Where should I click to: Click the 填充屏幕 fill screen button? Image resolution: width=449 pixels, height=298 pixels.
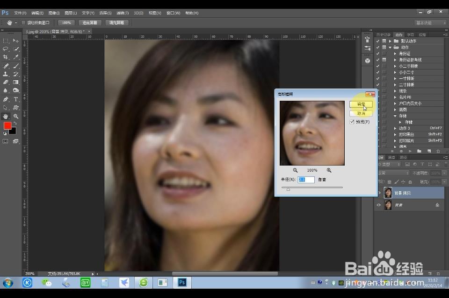coord(117,22)
